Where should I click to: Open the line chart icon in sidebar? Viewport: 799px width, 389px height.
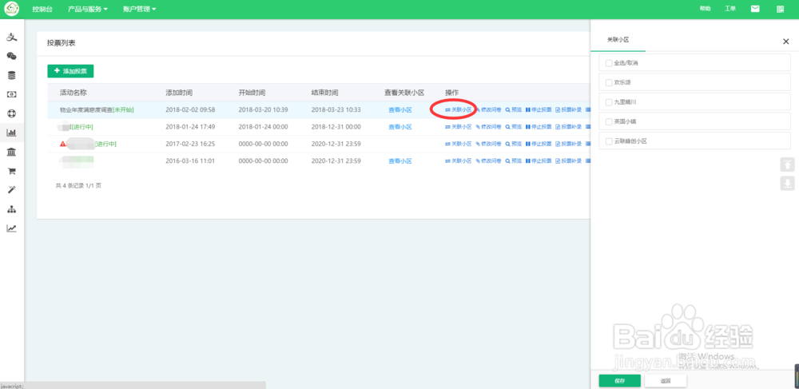[11, 228]
